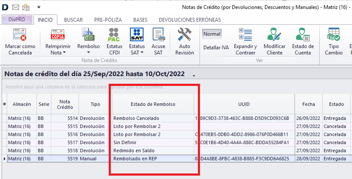This screenshot has height=179, width=352.
Task: Run Auto Revisión tools icon
Action: pyautogui.click(x=185, y=34)
